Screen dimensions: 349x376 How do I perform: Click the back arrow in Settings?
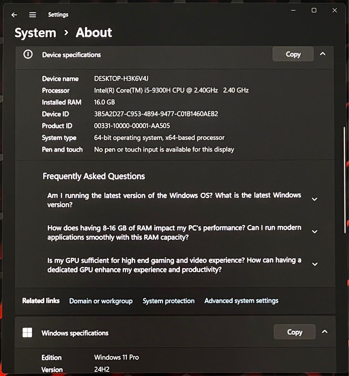14,15
